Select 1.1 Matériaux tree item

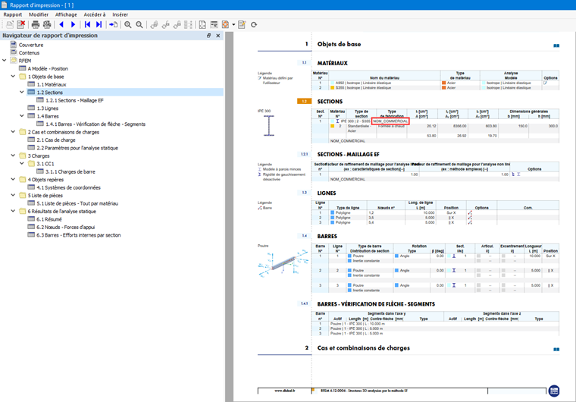[52, 84]
